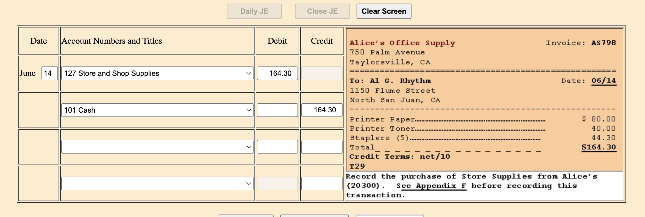Open the 101 Cash account dropdown
This screenshot has width=645, height=217.
[157, 110]
